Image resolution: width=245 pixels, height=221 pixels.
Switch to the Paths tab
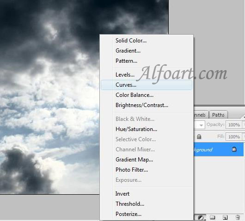pyautogui.click(x=218, y=115)
